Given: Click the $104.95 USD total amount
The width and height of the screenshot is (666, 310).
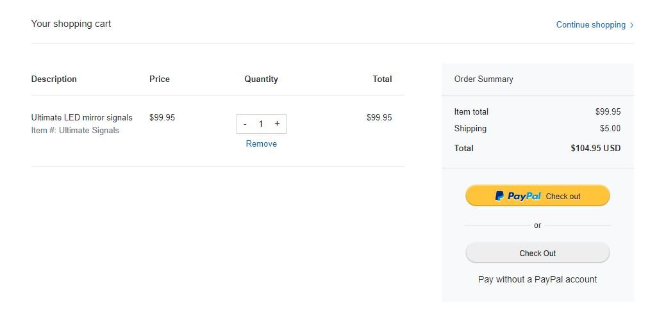Looking at the screenshot, I should [x=595, y=148].
